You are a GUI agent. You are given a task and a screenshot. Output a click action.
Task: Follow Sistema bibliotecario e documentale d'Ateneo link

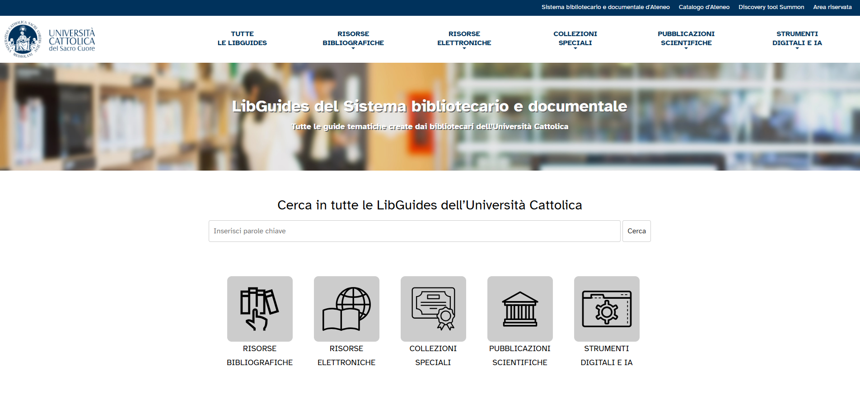pyautogui.click(x=605, y=7)
